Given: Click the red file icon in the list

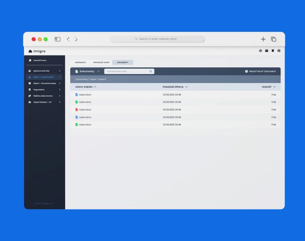Looking at the screenshot, I should coord(76,109).
